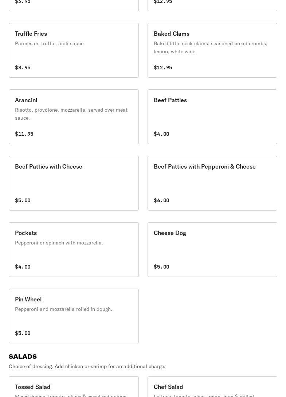Image resolution: width=286 pixels, height=397 pixels.
Task: Click the Arancini risotto description
Action: (71, 114)
